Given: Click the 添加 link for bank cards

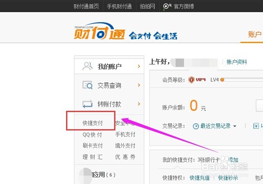Looking at the screenshot, I should [233, 160].
